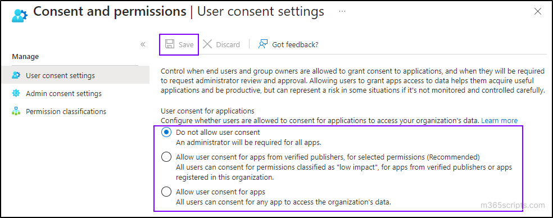Click the User consent settings sidebar icon
The height and width of the screenshot is (218, 553).
pos(16,75)
